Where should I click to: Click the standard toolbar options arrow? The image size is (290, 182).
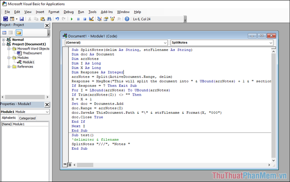(185, 19)
